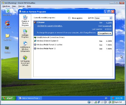Click the VirtualBox video capture status icon
This screenshot has width=126, height=105.
[x=105, y=102]
